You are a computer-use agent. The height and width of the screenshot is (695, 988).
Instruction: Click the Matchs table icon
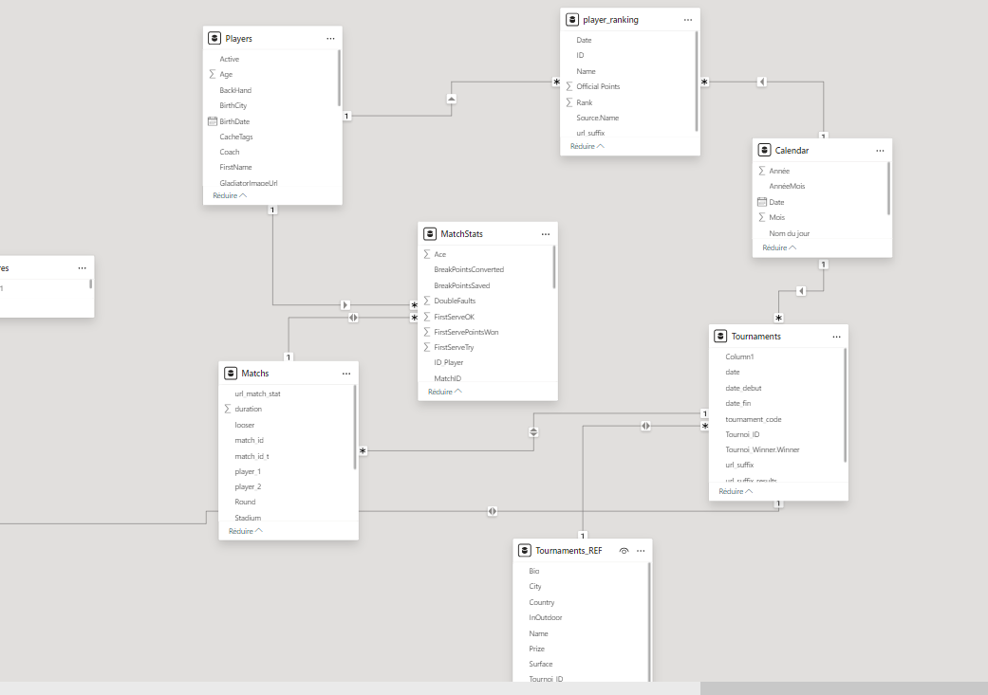pos(231,374)
